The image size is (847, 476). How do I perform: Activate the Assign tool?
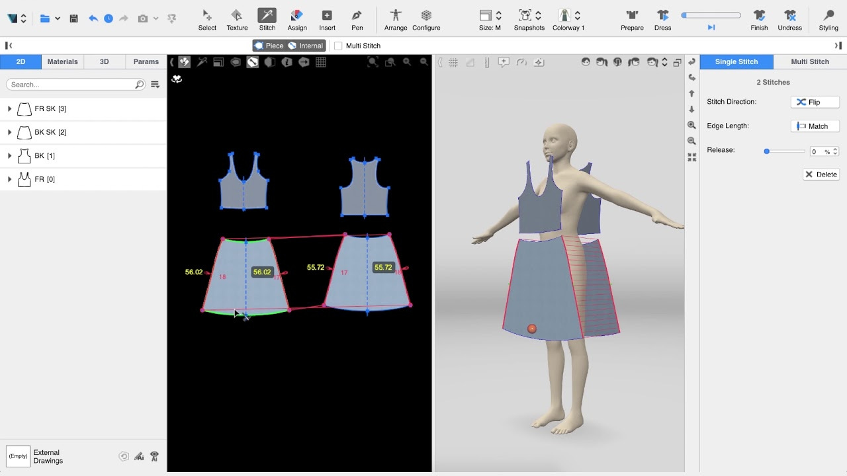297,20
